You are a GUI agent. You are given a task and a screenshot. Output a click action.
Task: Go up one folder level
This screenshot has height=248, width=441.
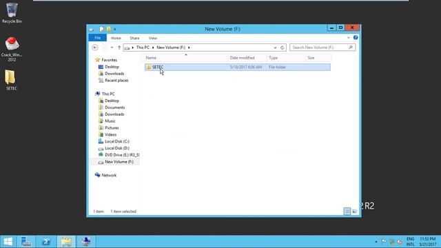tap(119, 48)
